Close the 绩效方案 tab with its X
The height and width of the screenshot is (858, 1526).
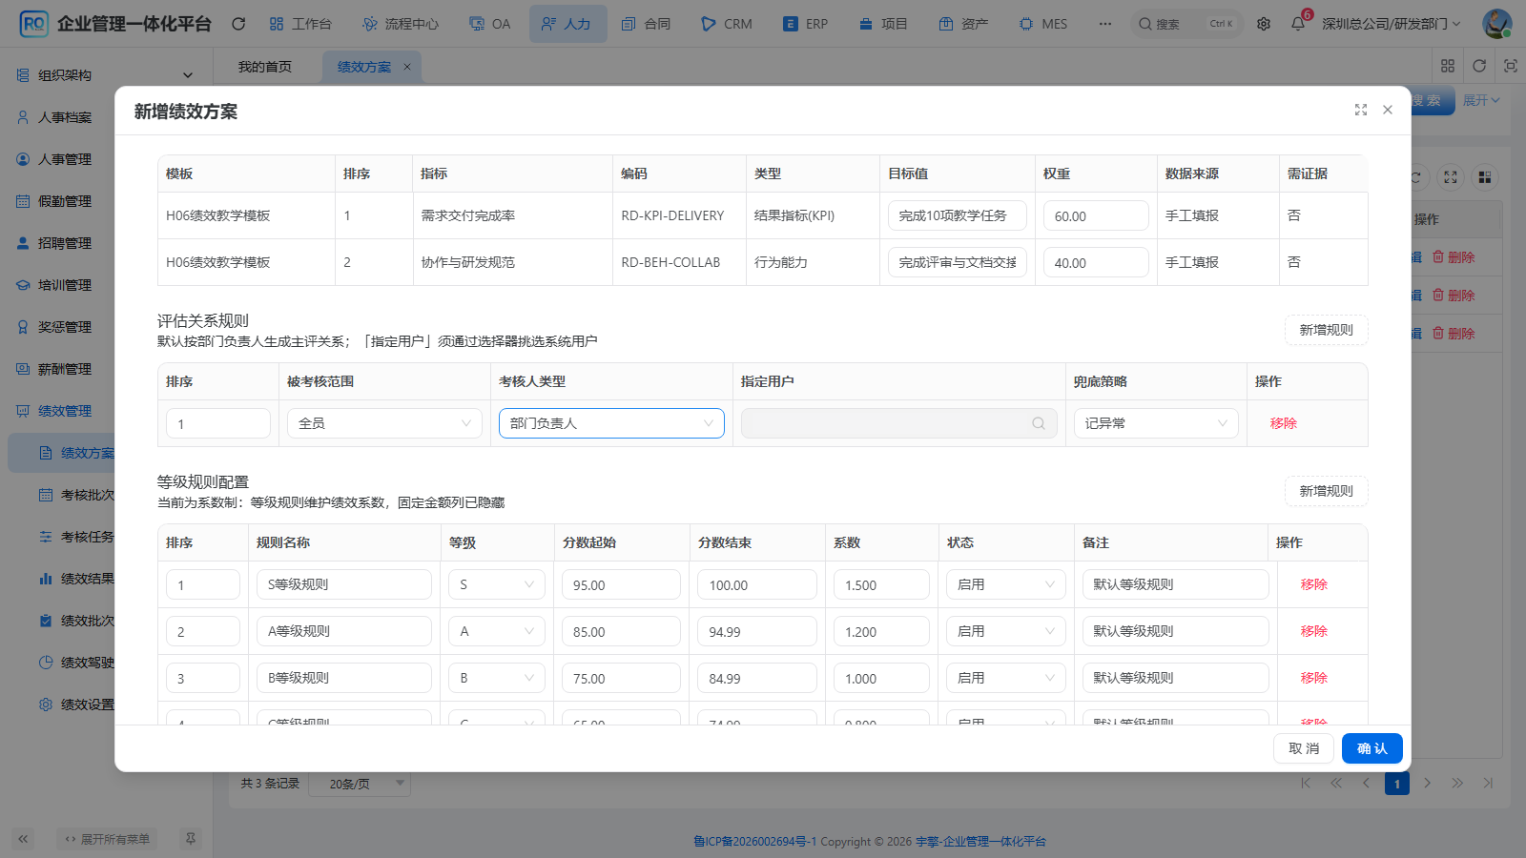coord(407,67)
